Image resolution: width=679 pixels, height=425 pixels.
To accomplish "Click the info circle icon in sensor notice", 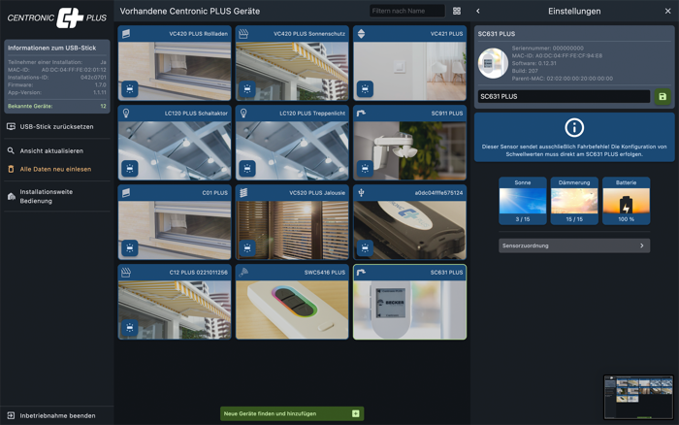I will [x=574, y=127].
